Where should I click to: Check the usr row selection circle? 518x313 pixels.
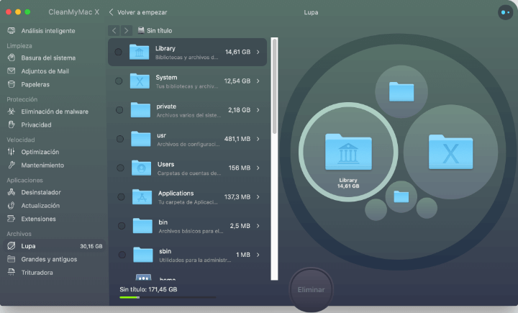click(120, 139)
